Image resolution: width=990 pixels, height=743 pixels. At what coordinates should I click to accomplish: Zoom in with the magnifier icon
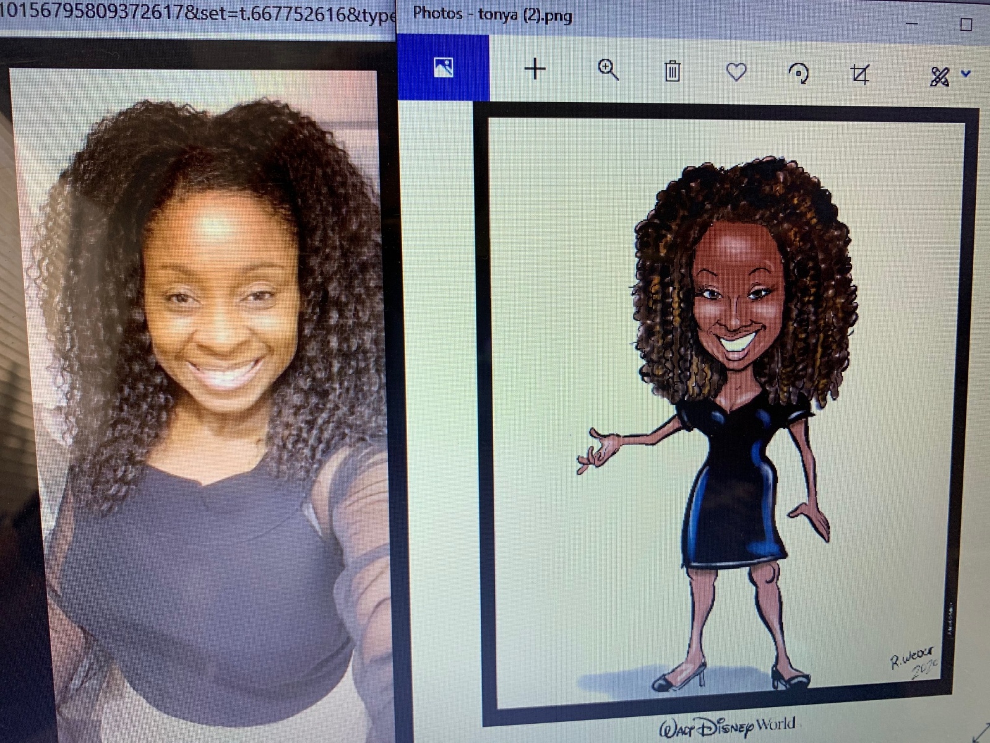pyautogui.click(x=608, y=70)
